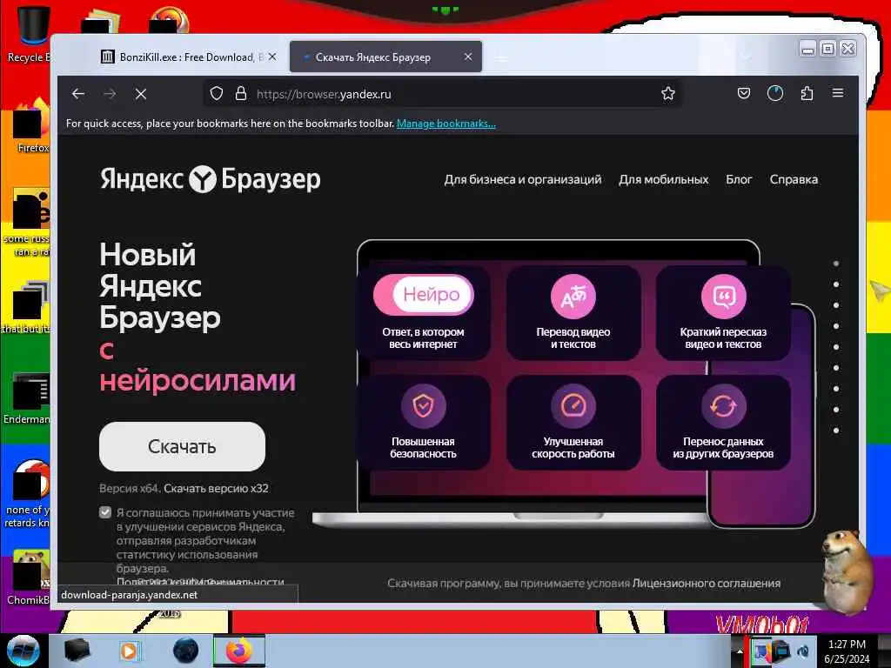Click the first page navigation dot
This screenshot has width=891, height=668.
[x=836, y=264]
